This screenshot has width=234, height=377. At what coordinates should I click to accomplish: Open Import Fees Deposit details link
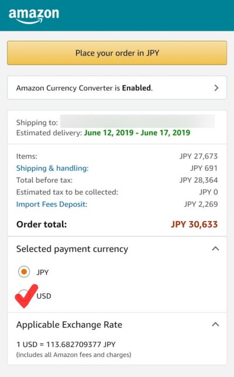[x=51, y=204]
